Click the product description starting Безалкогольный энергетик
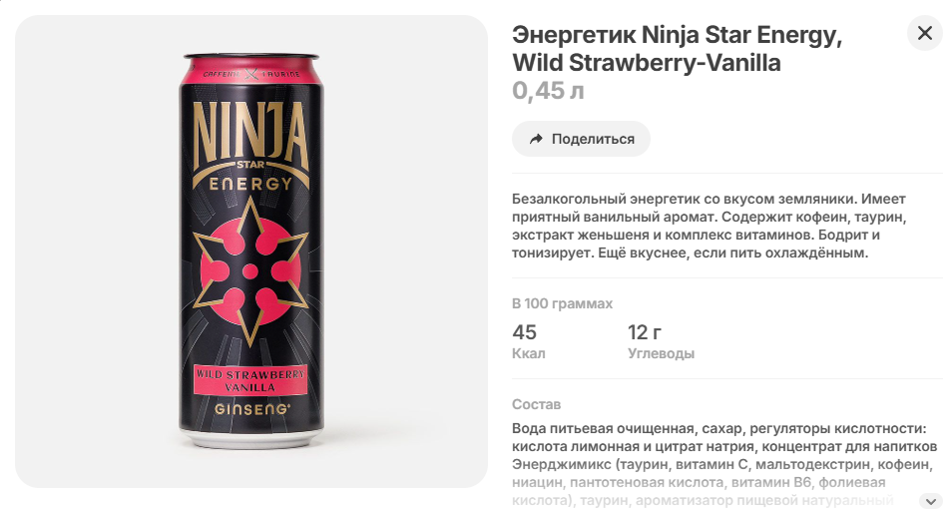The width and height of the screenshot is (949, 509). [709, 226]
